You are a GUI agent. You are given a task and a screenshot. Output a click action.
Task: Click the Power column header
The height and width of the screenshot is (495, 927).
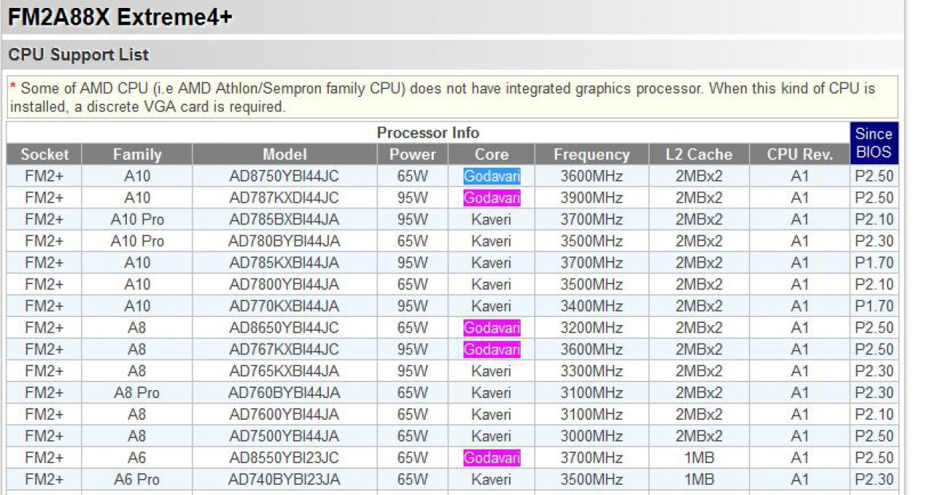[413, 154]
